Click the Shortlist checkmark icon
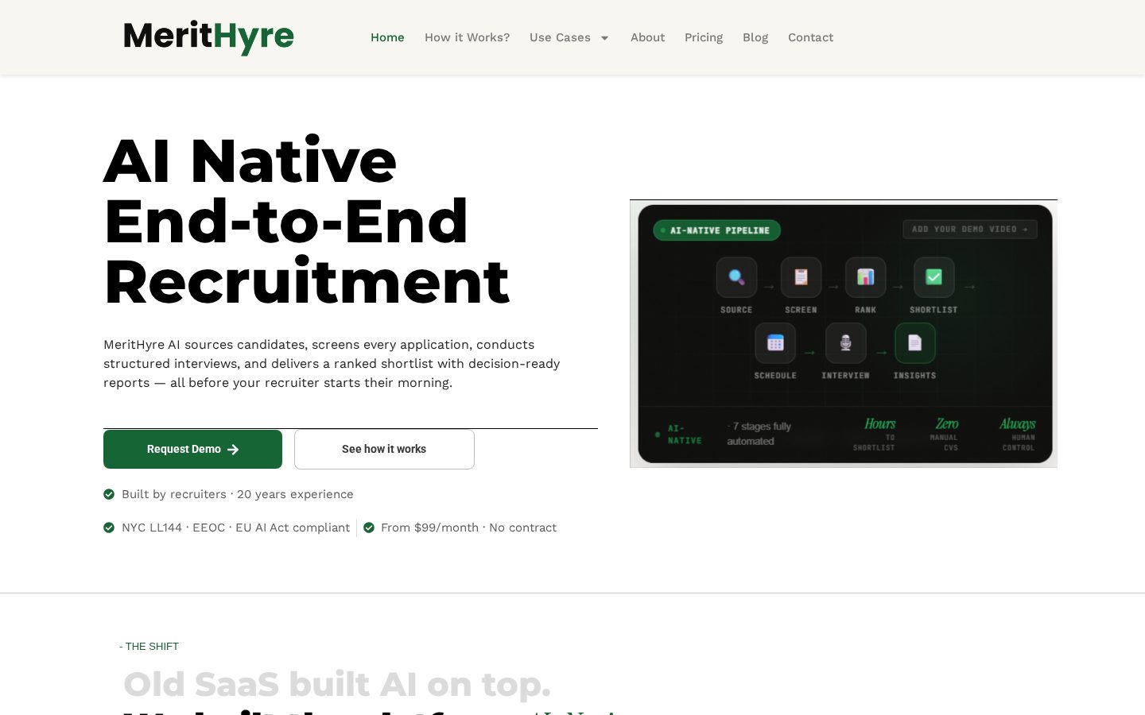This screenshot has height=715, width=1145. tap(933, 277)
